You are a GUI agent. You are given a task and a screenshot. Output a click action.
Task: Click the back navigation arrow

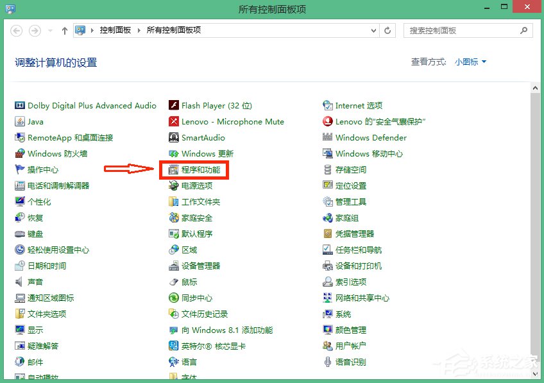tap(16, 30)
